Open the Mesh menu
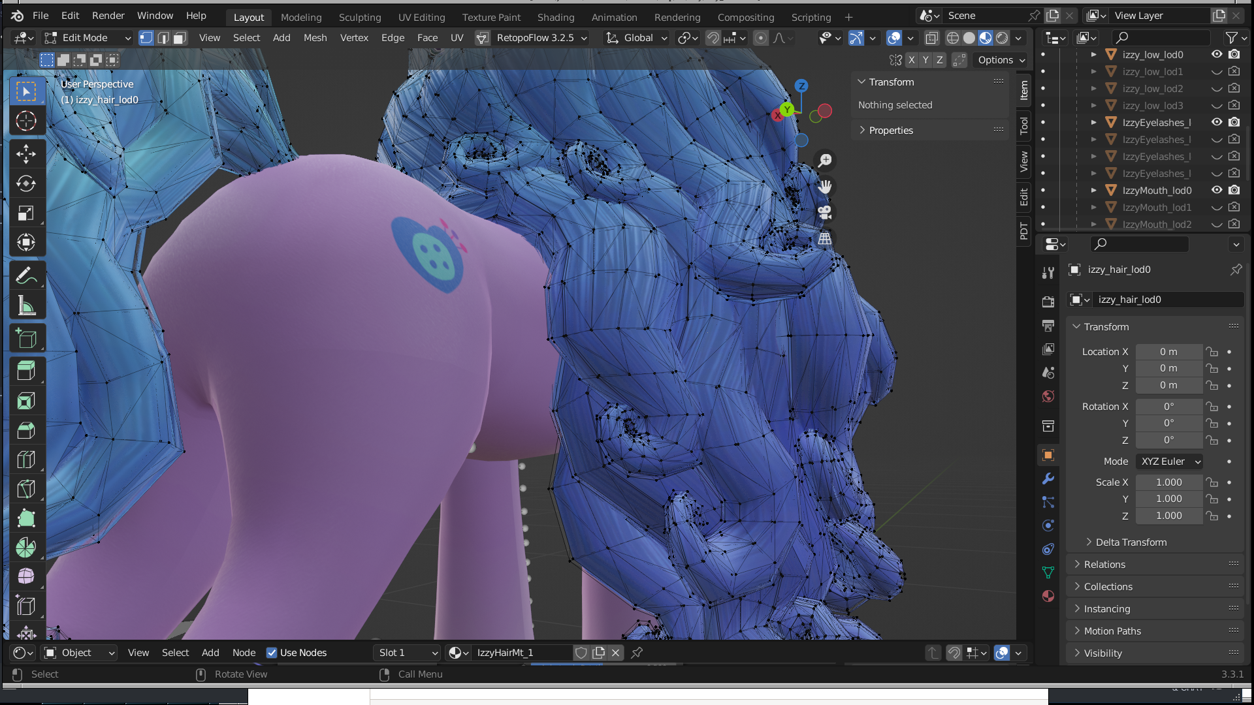The width and height of the screenshot is (1254, 705). point(315,38)
